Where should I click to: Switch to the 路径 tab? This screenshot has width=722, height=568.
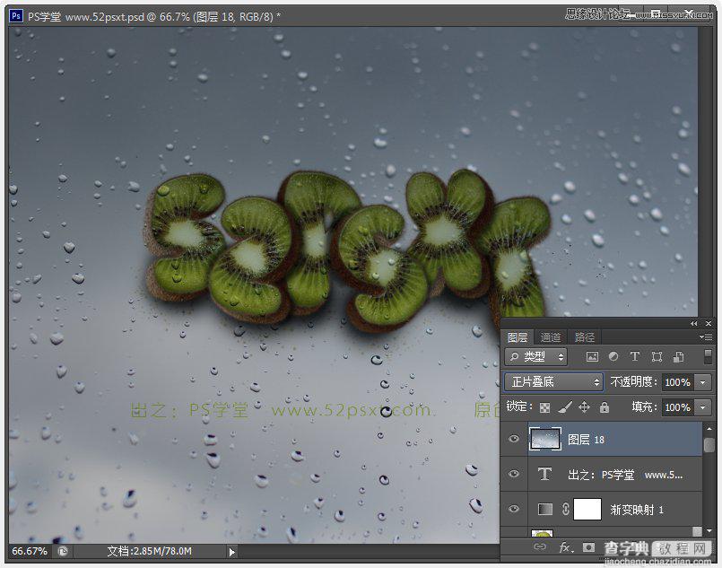[x=584, y=337]
